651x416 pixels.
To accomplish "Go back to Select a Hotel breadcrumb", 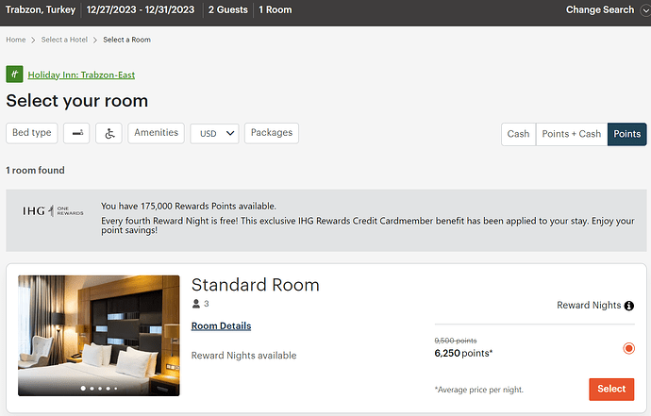I will (64, 40).
